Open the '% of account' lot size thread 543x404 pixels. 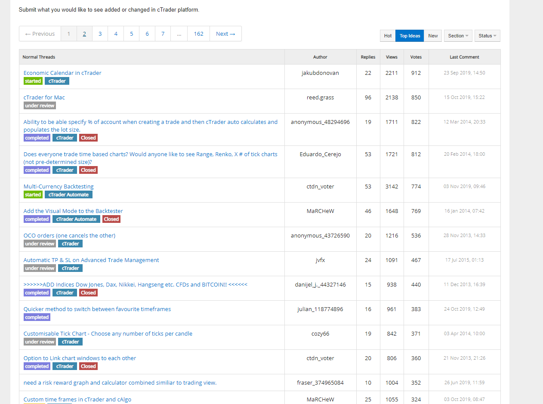[151, 126]
